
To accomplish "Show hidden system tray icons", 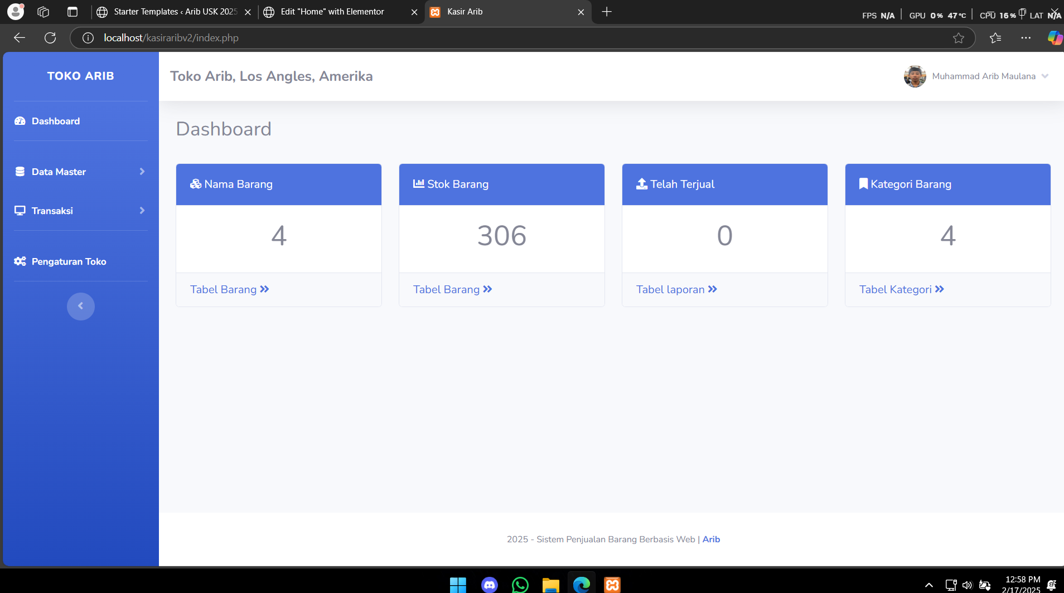I will tap(929, 585).
